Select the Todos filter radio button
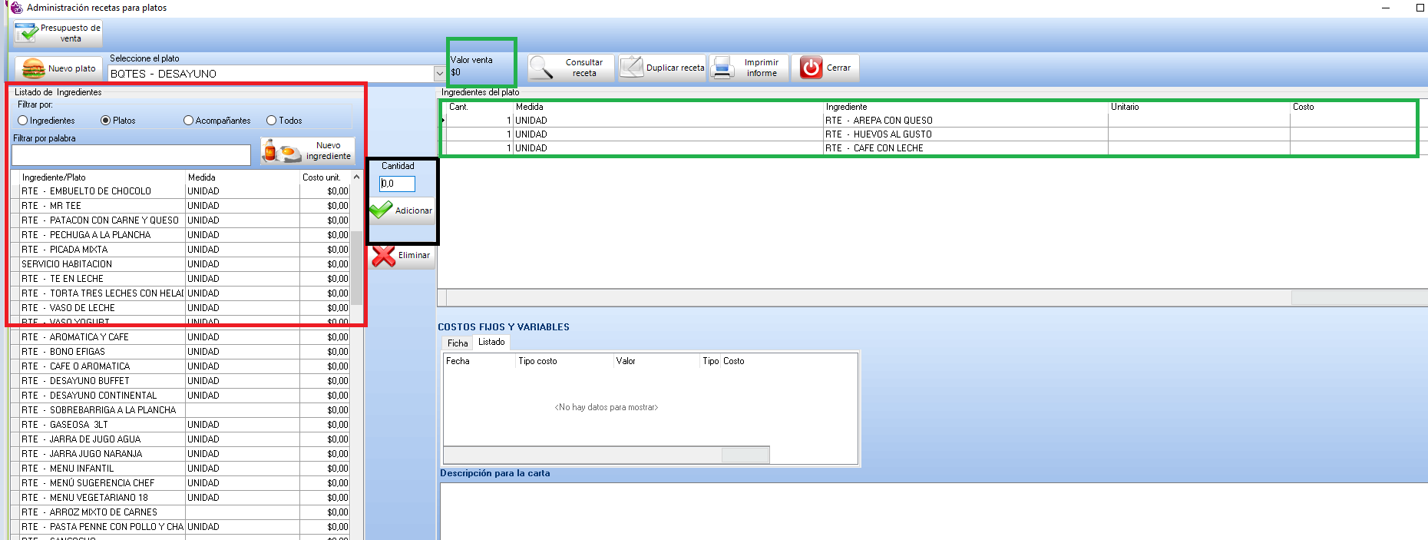Image resolution: width=1428 pixels, height=540 pixels. [271, 121]
